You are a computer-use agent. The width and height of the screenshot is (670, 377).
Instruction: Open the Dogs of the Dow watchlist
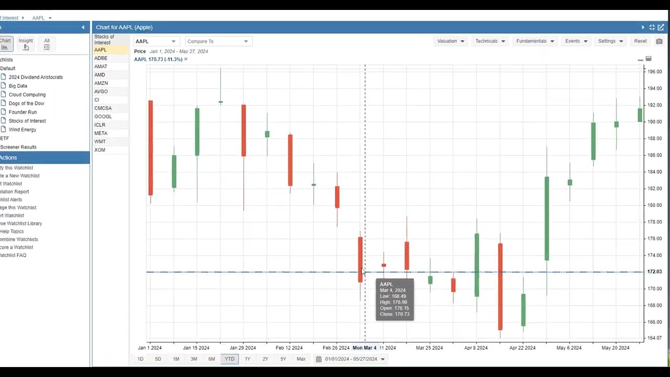(26, 103)
